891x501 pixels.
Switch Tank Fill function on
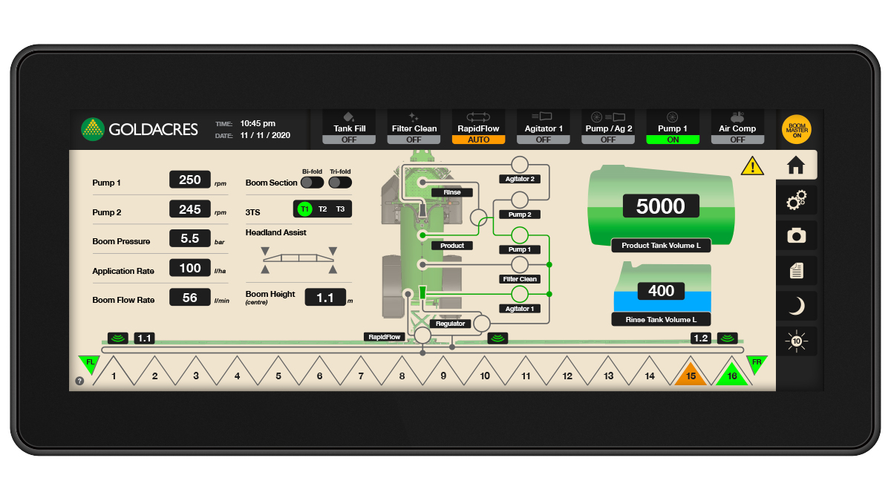pos(350,128)
